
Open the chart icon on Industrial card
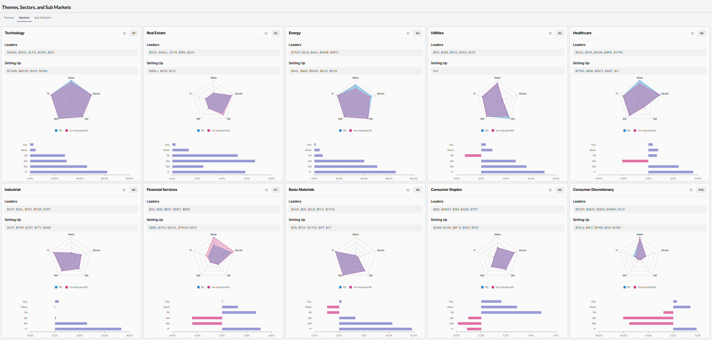pos(124,190)
